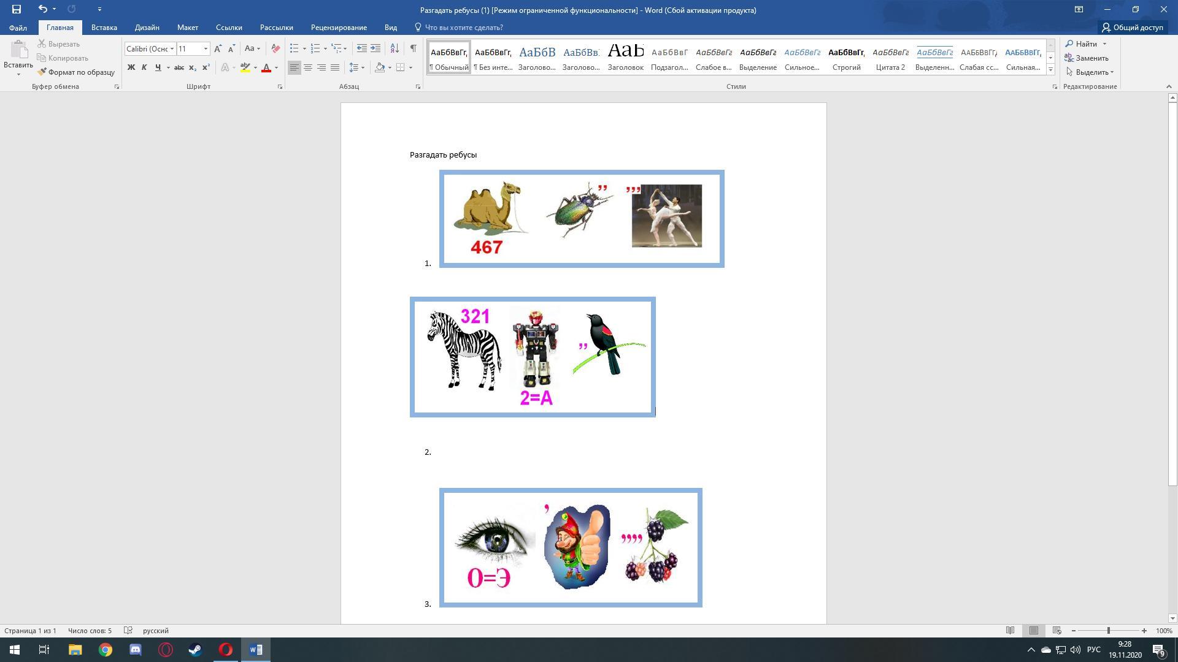Open Google Chrome from the taskbar
The height and width of the screenshot is (662, 1178).
coord(106,650)
